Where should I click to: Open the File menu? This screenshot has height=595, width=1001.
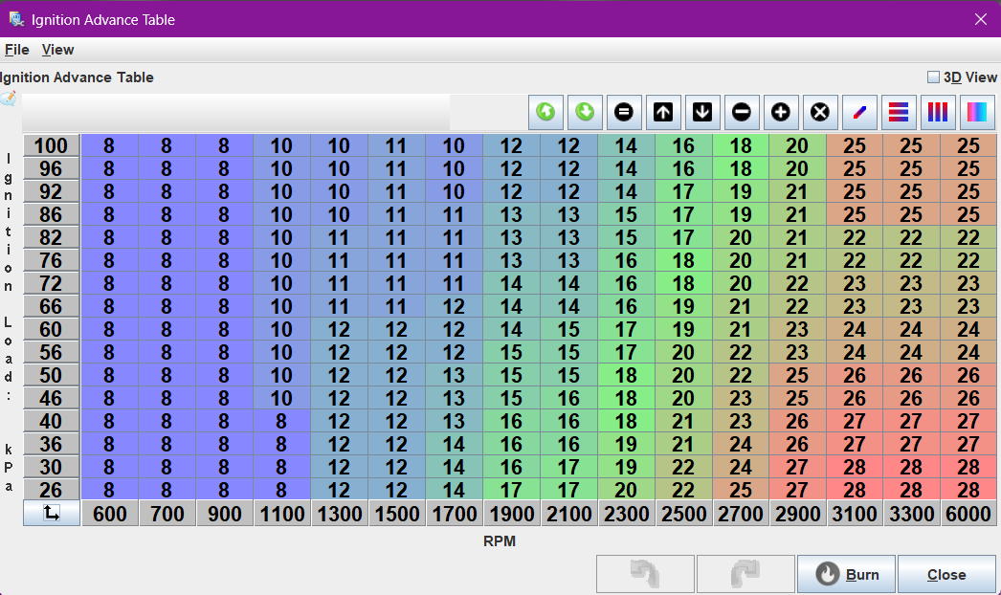click(16, 50)
